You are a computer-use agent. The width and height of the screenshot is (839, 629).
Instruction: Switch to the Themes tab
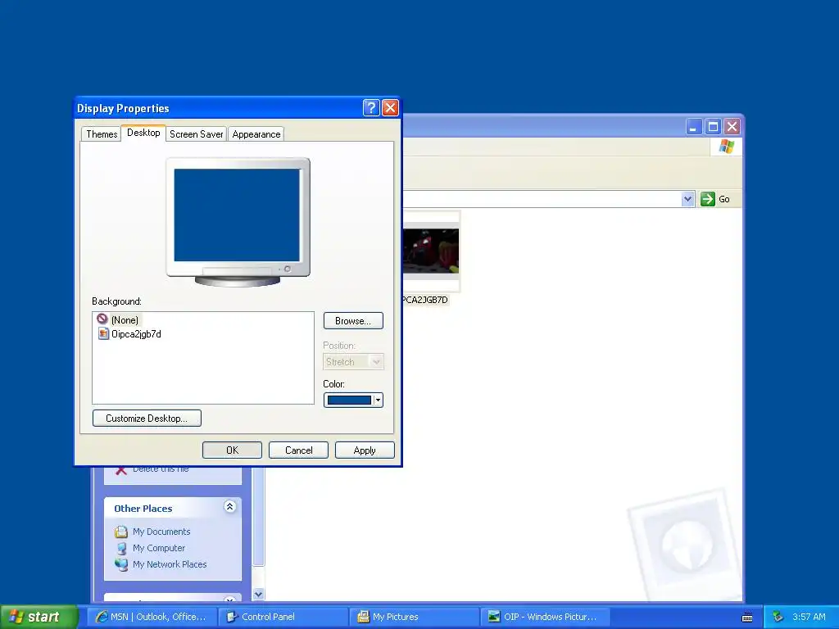click(x=102, y=134)
